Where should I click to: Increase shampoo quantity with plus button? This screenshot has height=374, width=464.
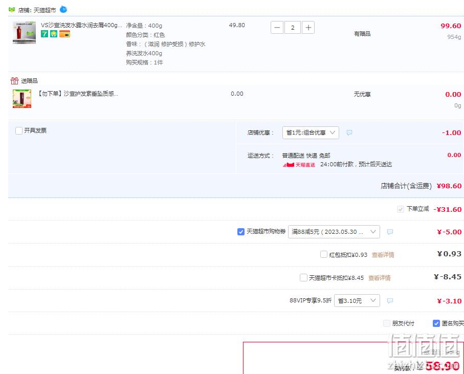point(308,28)
